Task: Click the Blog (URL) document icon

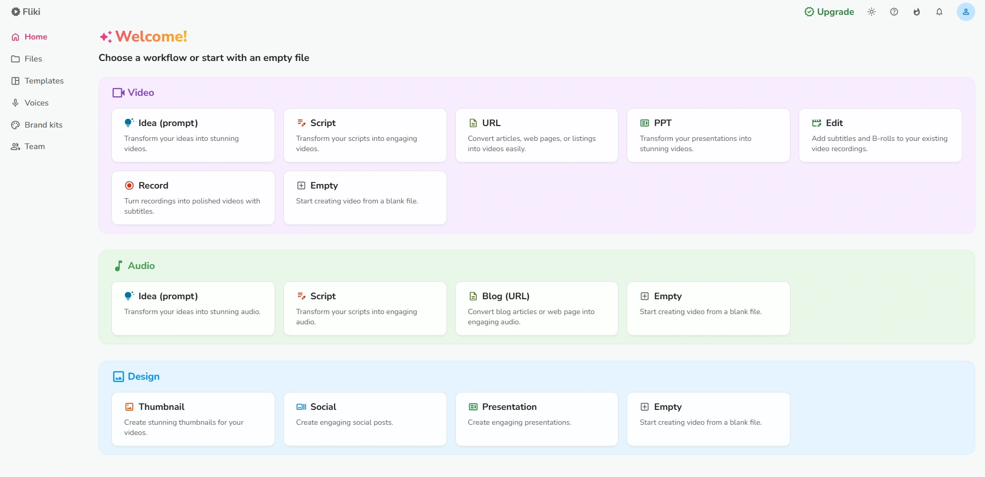Action: (x=473, y=296)
